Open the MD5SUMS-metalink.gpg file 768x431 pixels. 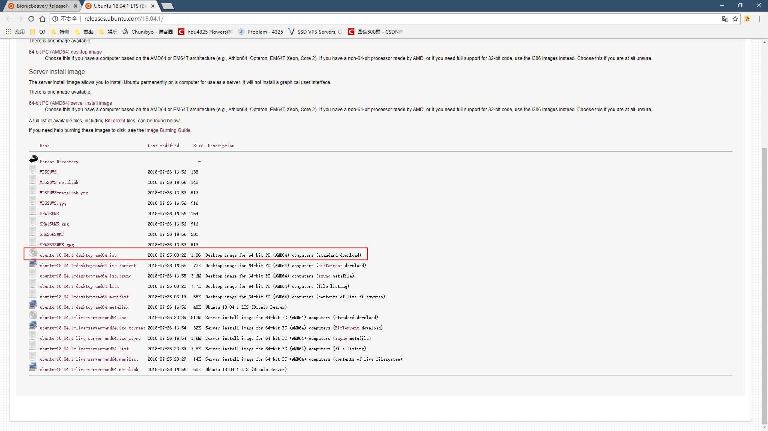click(64, 193)
